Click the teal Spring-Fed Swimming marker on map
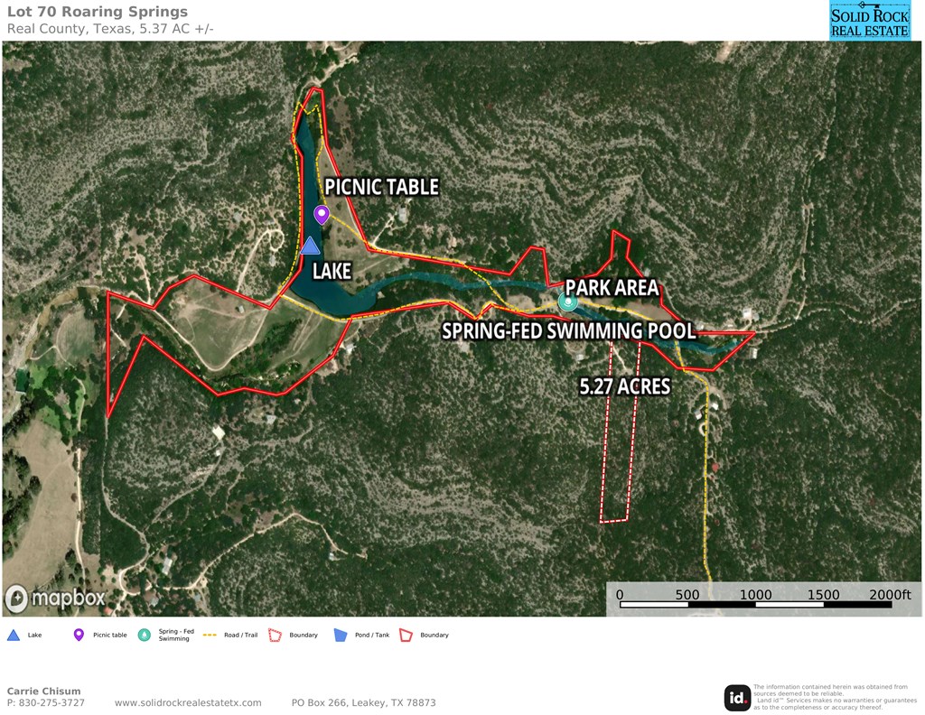 click(x=567, y=302)
